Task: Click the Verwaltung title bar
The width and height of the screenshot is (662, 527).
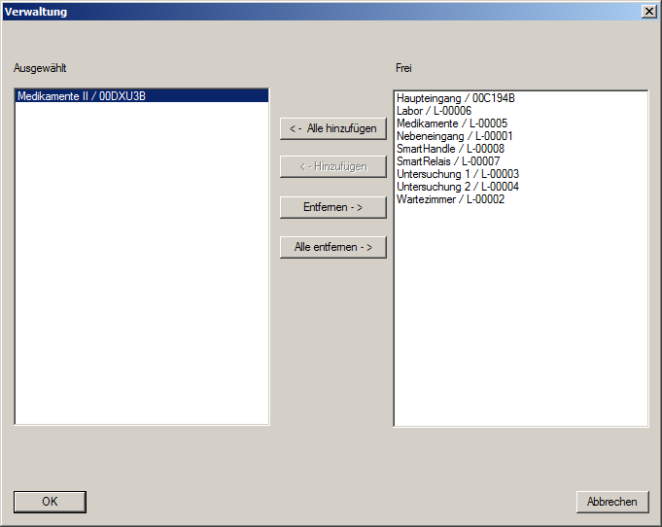Action: (x=292, y=11)
